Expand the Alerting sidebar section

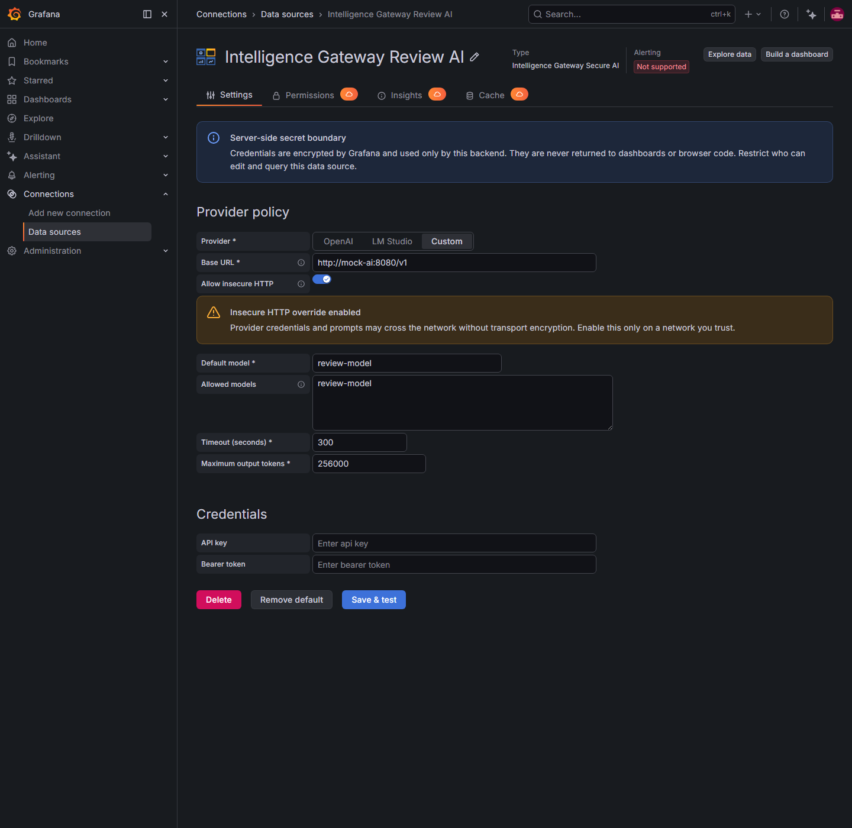pos(166,175)
